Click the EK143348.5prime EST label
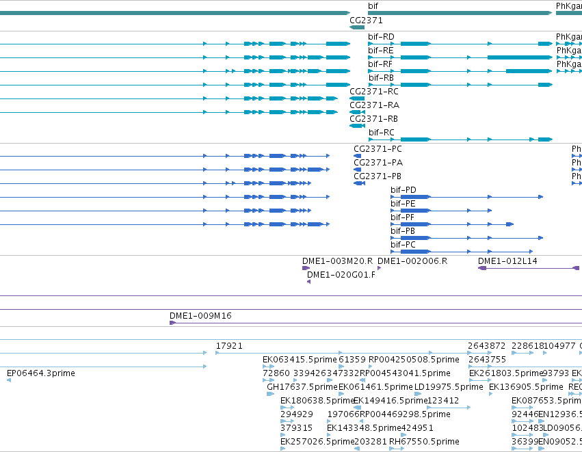Image resolution: width=582 pixels, height=452 pixels. (x=364, y=428)
